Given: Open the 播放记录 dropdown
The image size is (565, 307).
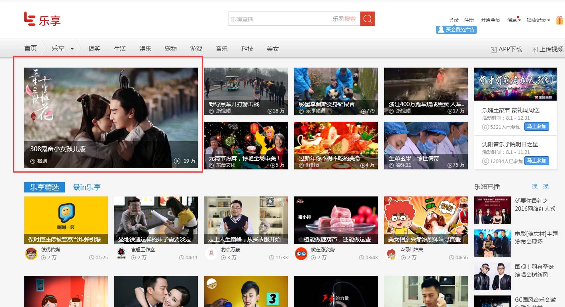Looking at the screenshot, I should [x=538, y=20].
